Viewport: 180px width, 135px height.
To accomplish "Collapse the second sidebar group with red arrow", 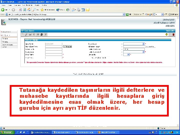I will (x=1, y=35).
